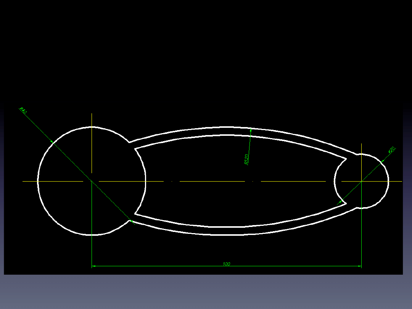Viewport: 412px width, 309px height.
Task: Select the outer lower arc at its lowest point
Action: click(227, 235)
